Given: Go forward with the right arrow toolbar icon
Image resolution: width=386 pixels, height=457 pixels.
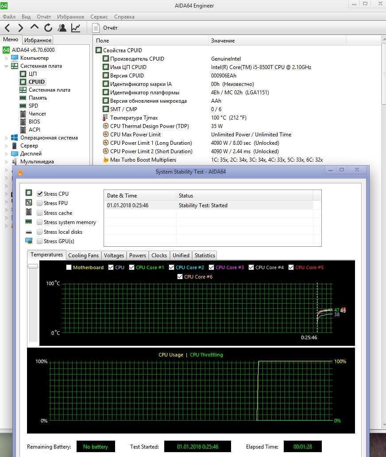Looking at the screenshot, I should (x=20, y=28).
